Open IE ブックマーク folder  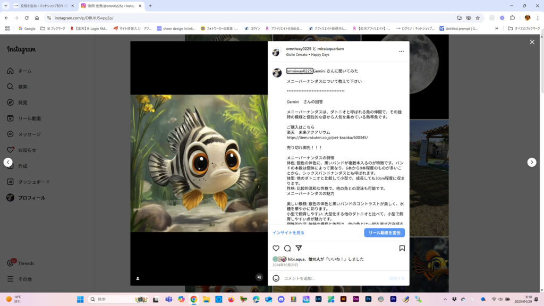53,29
